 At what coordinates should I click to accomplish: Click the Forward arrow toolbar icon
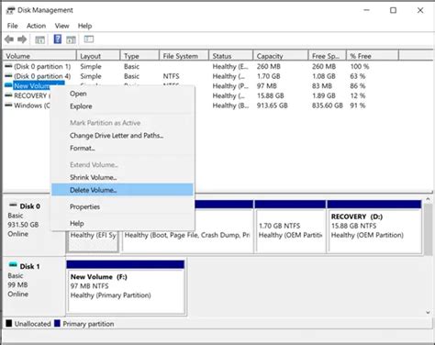pos(22,39)
